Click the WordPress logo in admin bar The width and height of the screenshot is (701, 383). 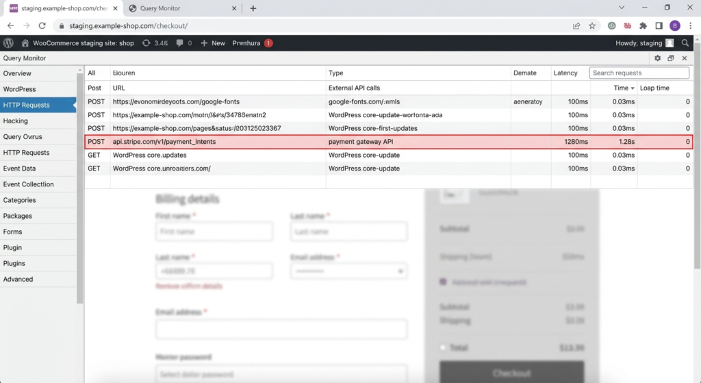[x=8, y=43]
